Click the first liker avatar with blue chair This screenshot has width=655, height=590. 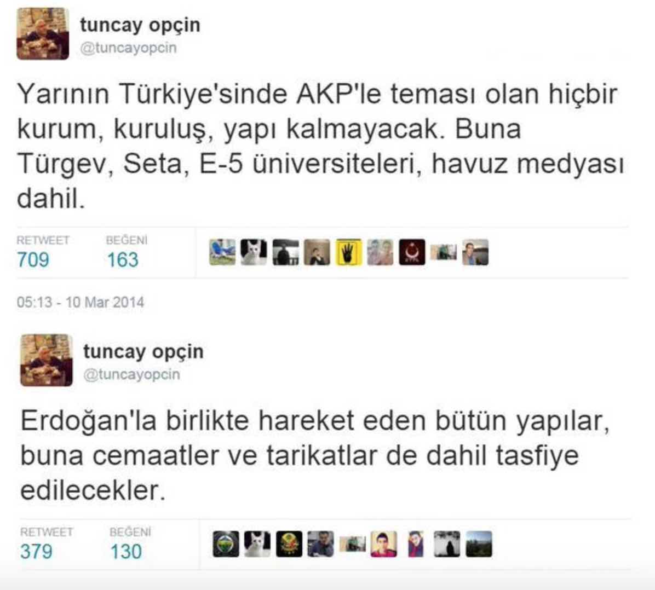(x=222, y=252)
